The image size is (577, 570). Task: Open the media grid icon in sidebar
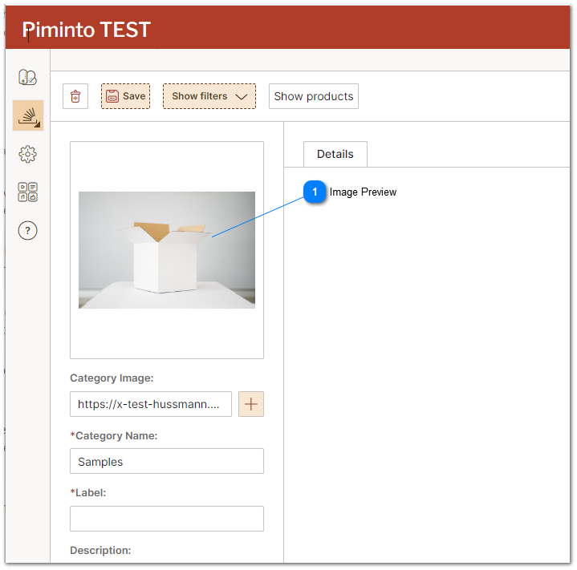point(27,192)
